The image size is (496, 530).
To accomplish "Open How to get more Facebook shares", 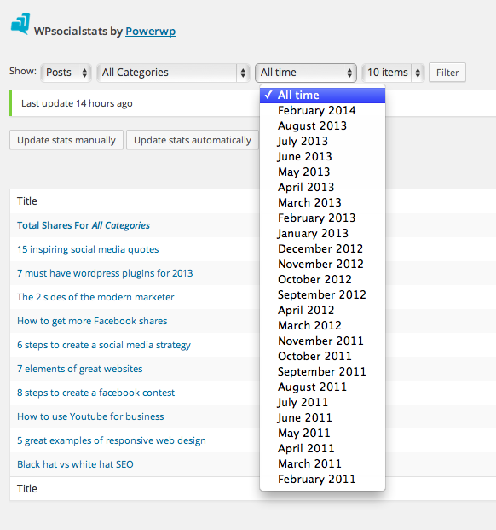I will point(92,321).
